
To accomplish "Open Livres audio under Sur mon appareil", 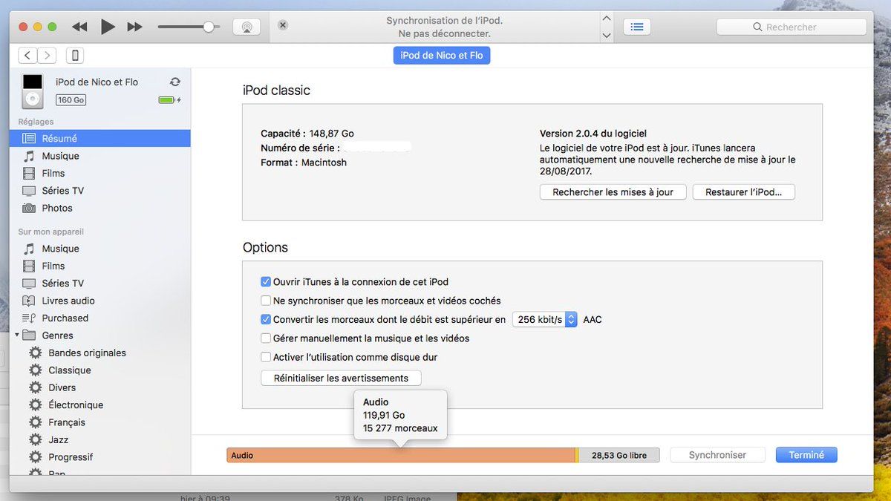I will (x=68, y=301).
